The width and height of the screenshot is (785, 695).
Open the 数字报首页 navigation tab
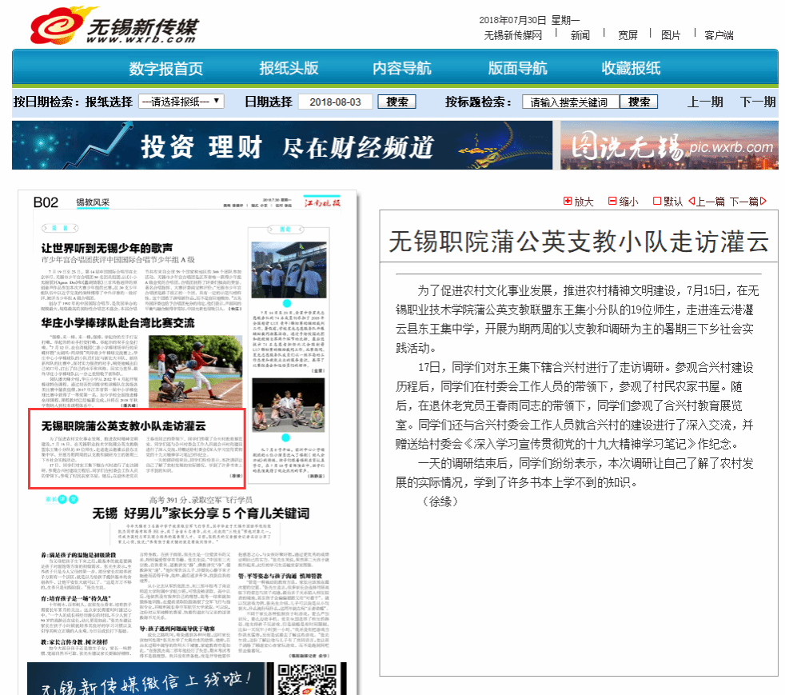click(166, 68)
